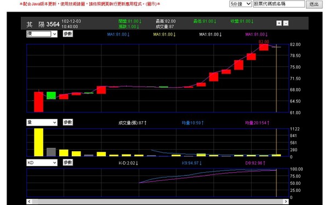Click the date 102-12-03 text

click(71, 21)
